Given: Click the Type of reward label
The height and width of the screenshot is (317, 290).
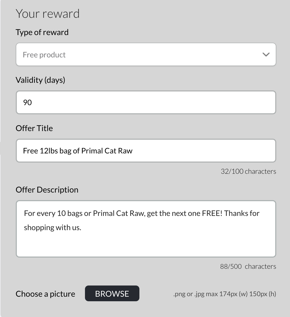Looking at the screenshot, I should coord(42,32).
